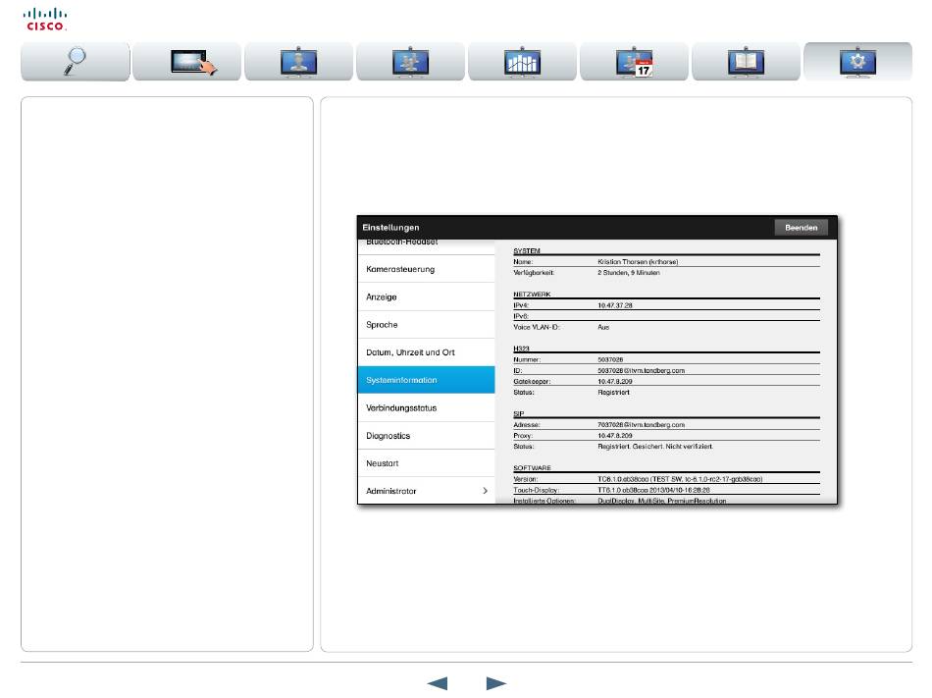Click the Beenden button
The width and height of the screenshot is (932, 698).
click(x=801, y=228)
